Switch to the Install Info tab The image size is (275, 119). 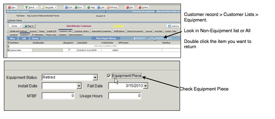click(52, 31)
